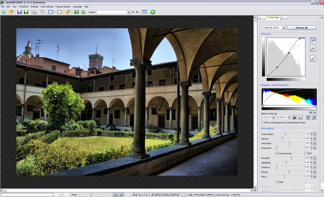Click the wrench icon beside Preset
This screenshot has height=197, width=324.
point(137,12)
